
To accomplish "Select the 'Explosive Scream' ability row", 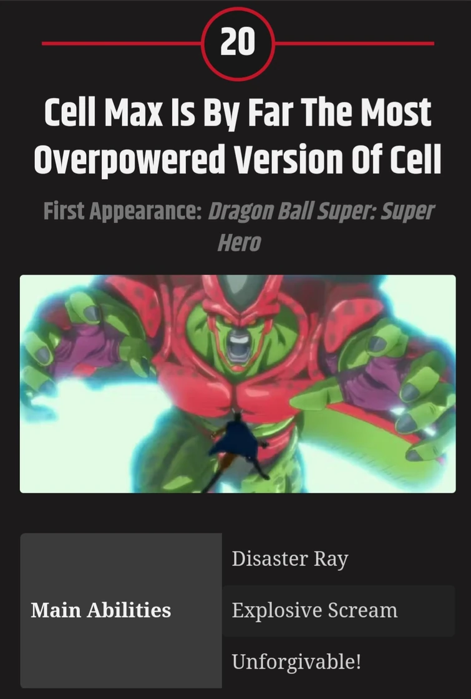I will pyautogui.click(x=339, y=611).
